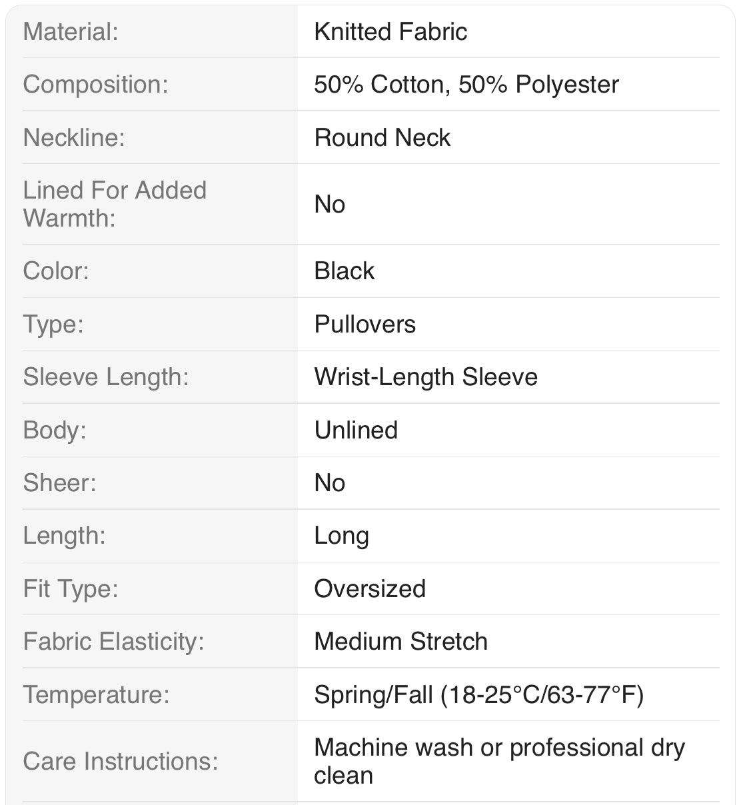Click the Black color value
This screenshot has height=805, width=737.
(x=345, y=271)
